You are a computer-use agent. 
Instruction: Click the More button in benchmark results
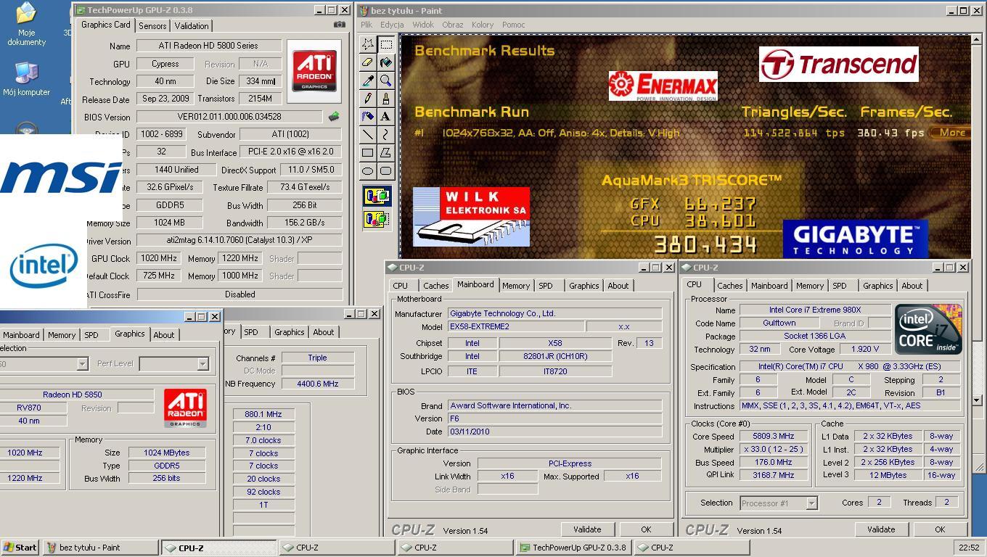951,133
